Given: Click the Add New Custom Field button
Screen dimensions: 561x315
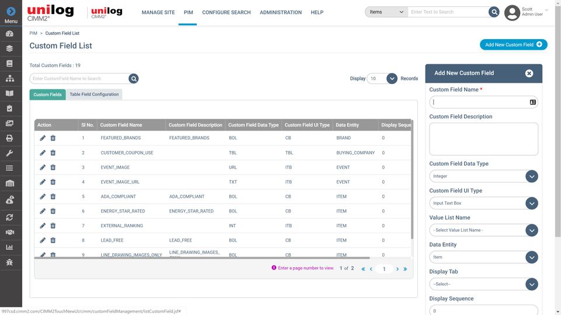Looking at the screenshot, I should [513, 45].
